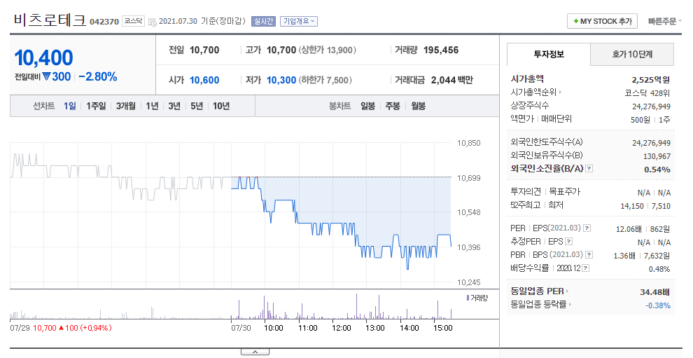
Task: Add stock via MY STOCK 추가 button
Action: click(x=603, y=21)
